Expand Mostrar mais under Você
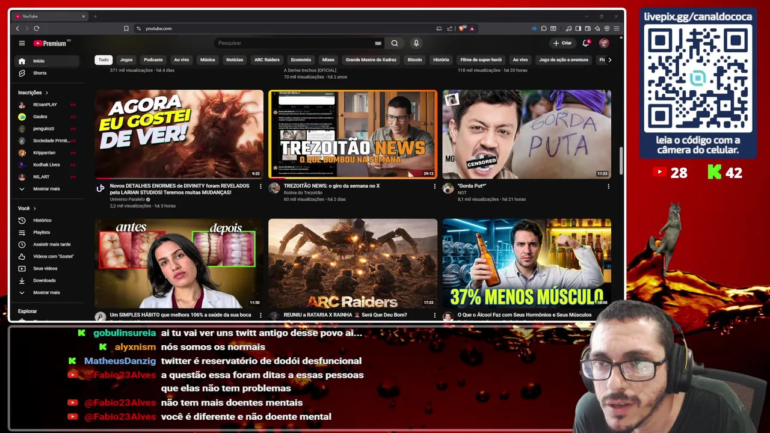The width and height of the screenshot is (770, 433). pos(47,292)
